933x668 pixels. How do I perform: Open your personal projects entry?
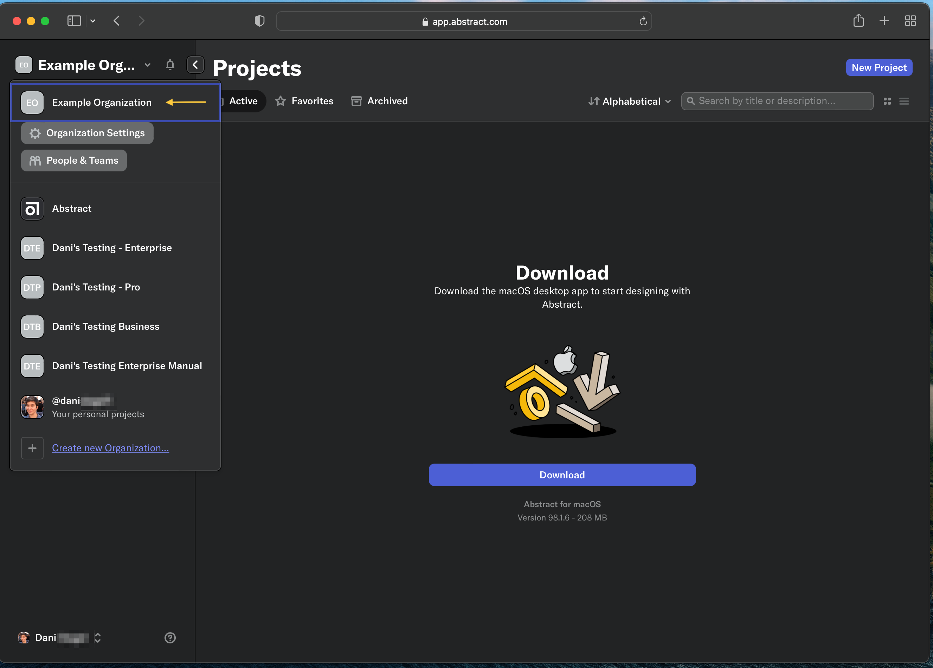[115, 407]
